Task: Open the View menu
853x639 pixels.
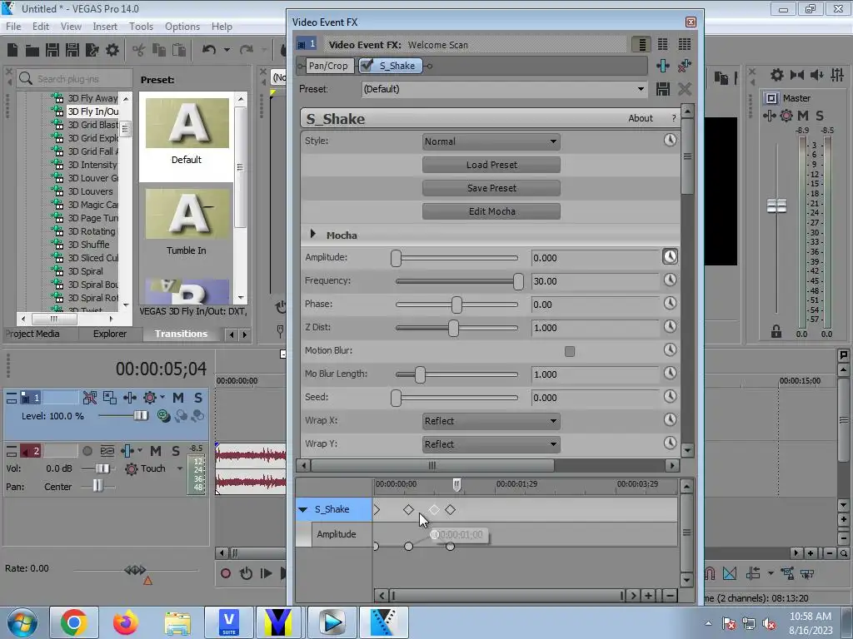Action: click(71, 26)
